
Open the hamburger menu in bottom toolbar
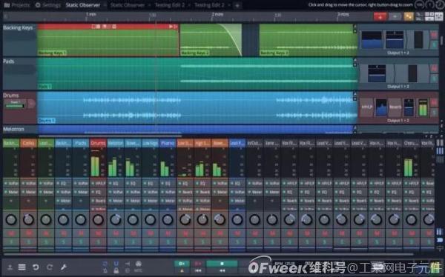[x=22, y=267]
